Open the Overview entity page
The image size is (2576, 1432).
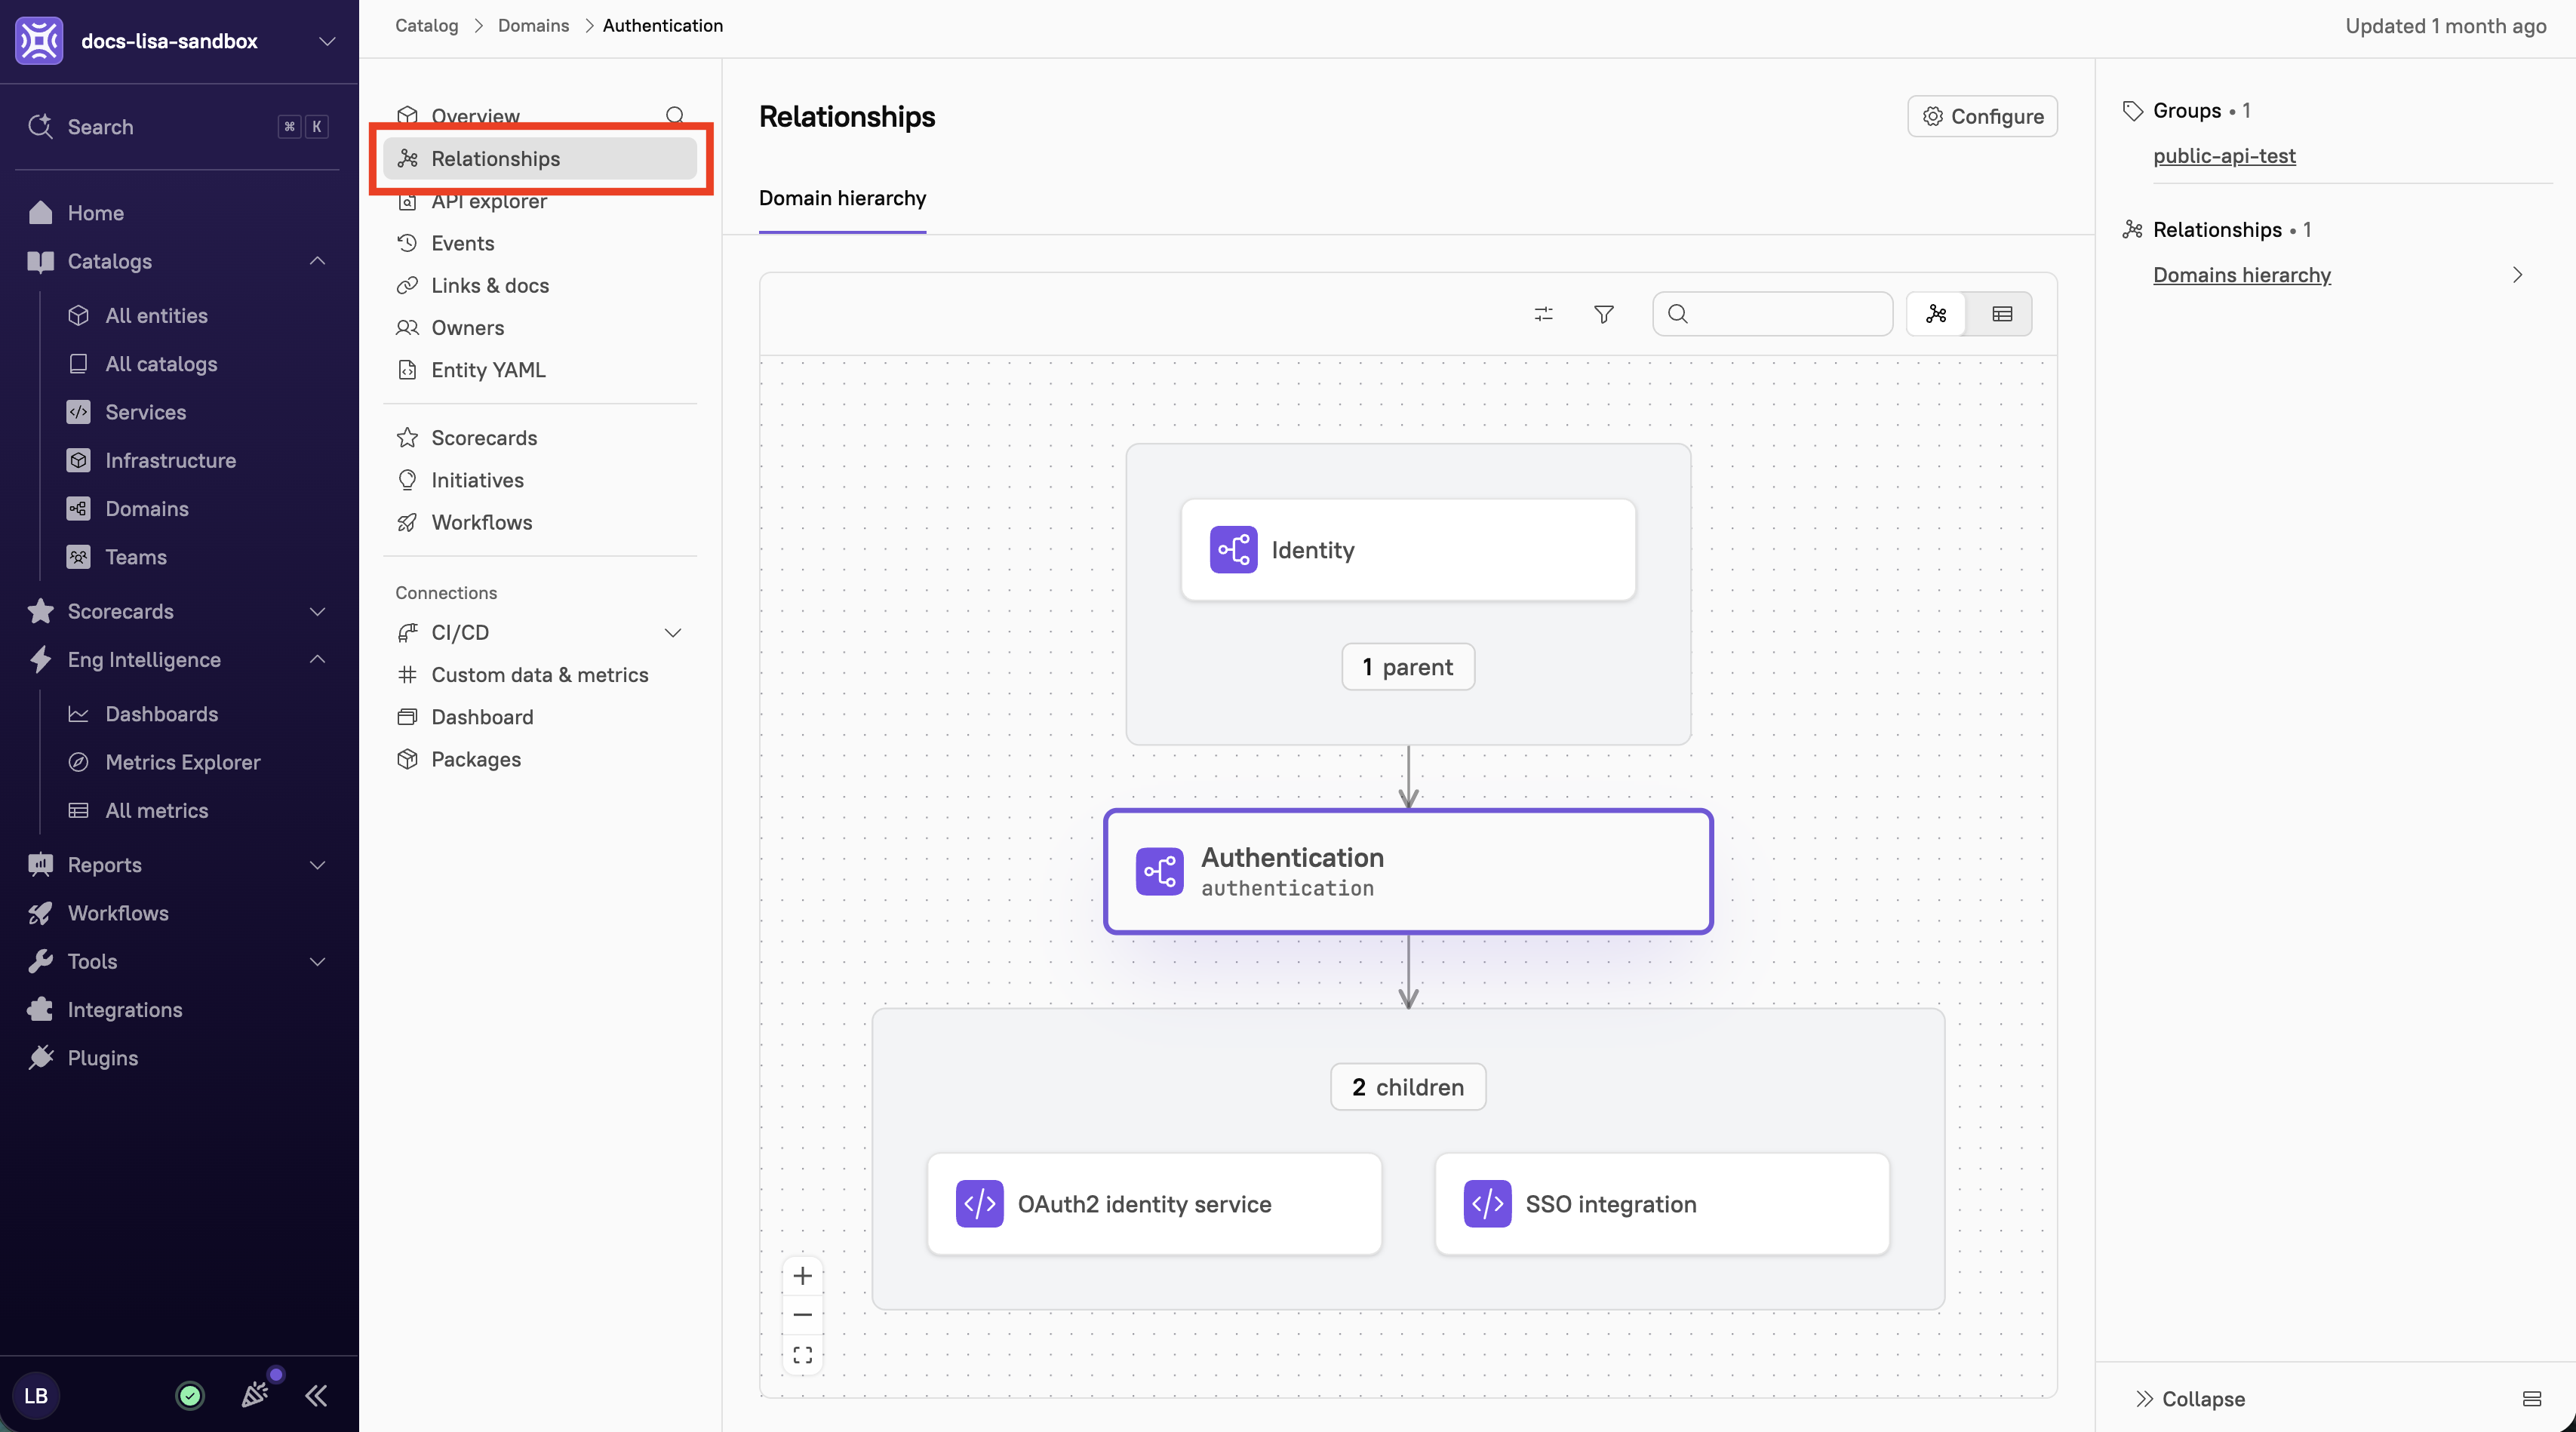point(475,116)
